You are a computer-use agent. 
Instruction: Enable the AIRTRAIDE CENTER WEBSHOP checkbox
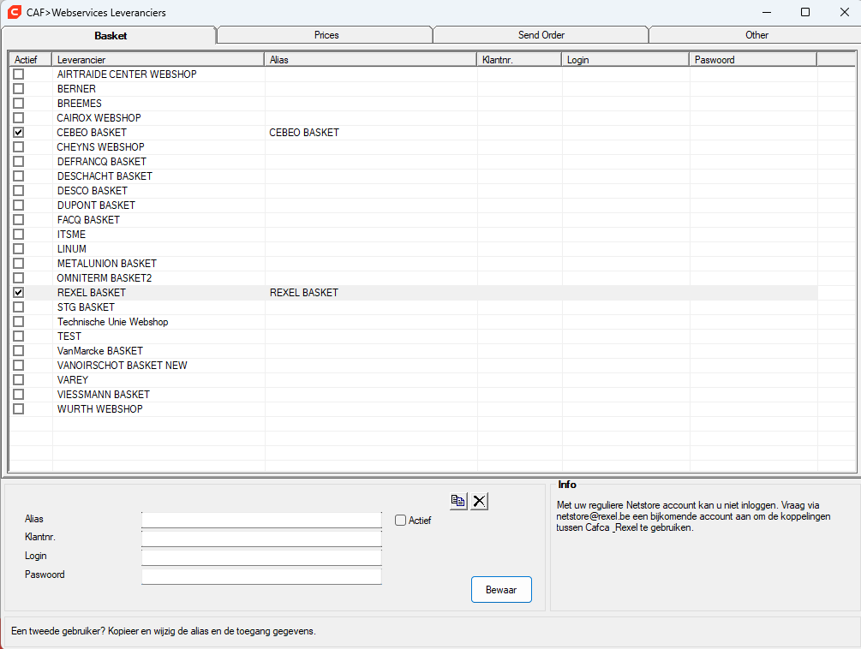click(19, 74)
